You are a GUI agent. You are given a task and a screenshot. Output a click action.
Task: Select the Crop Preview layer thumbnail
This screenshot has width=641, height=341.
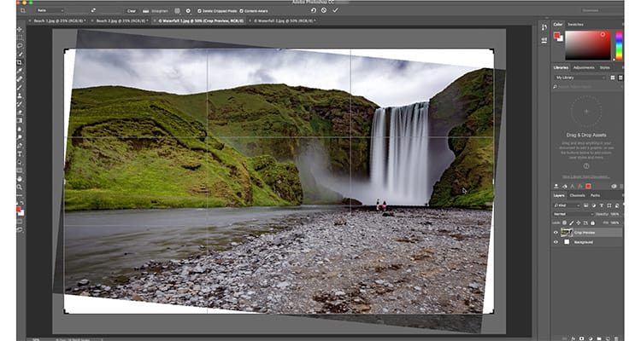[x=565, y=232]
